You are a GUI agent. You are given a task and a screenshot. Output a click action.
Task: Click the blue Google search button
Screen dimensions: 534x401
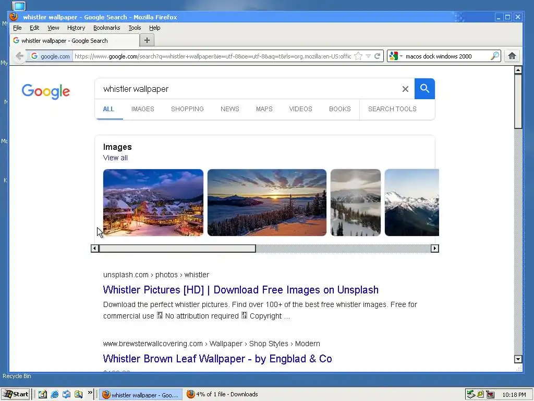coord(424,89)
